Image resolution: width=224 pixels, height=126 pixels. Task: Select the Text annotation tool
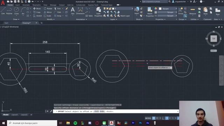(73, 11)
